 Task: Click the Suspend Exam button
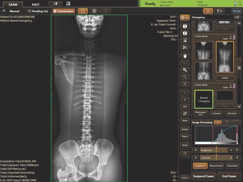(x=203, y=176)
